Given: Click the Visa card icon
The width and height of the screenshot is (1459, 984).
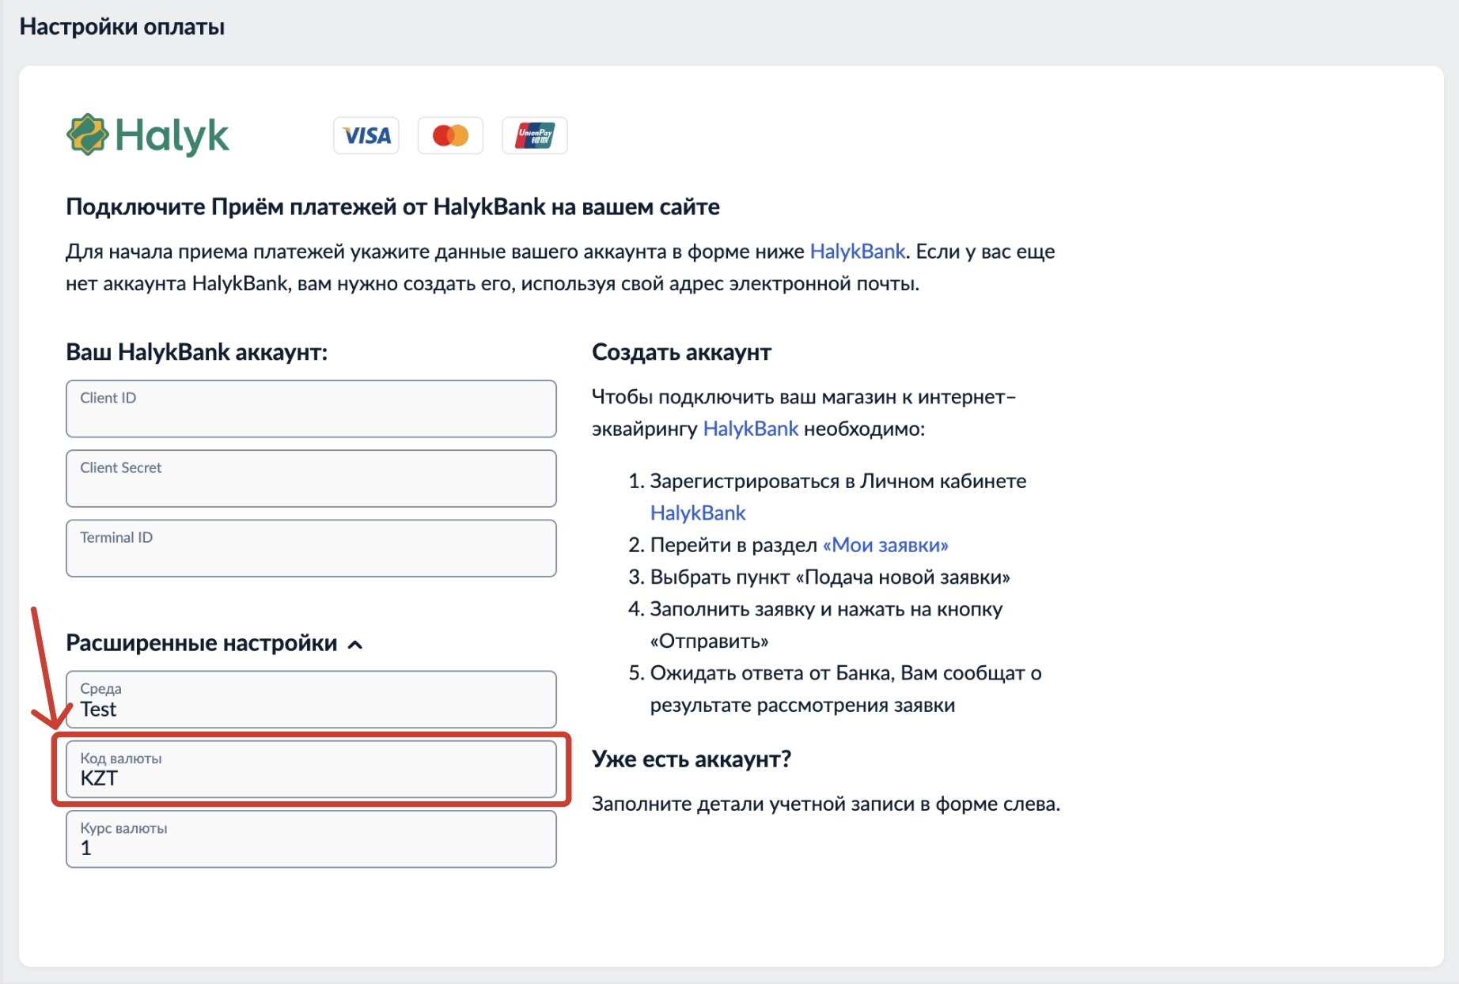Looking at the screenshot, I should (366, 135).
